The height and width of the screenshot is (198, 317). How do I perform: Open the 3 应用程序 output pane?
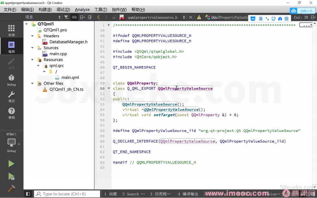pos(160,194)
